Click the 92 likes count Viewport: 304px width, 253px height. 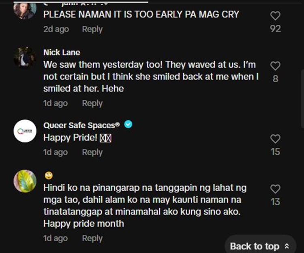pyautogui.click(x=275, y=29)
